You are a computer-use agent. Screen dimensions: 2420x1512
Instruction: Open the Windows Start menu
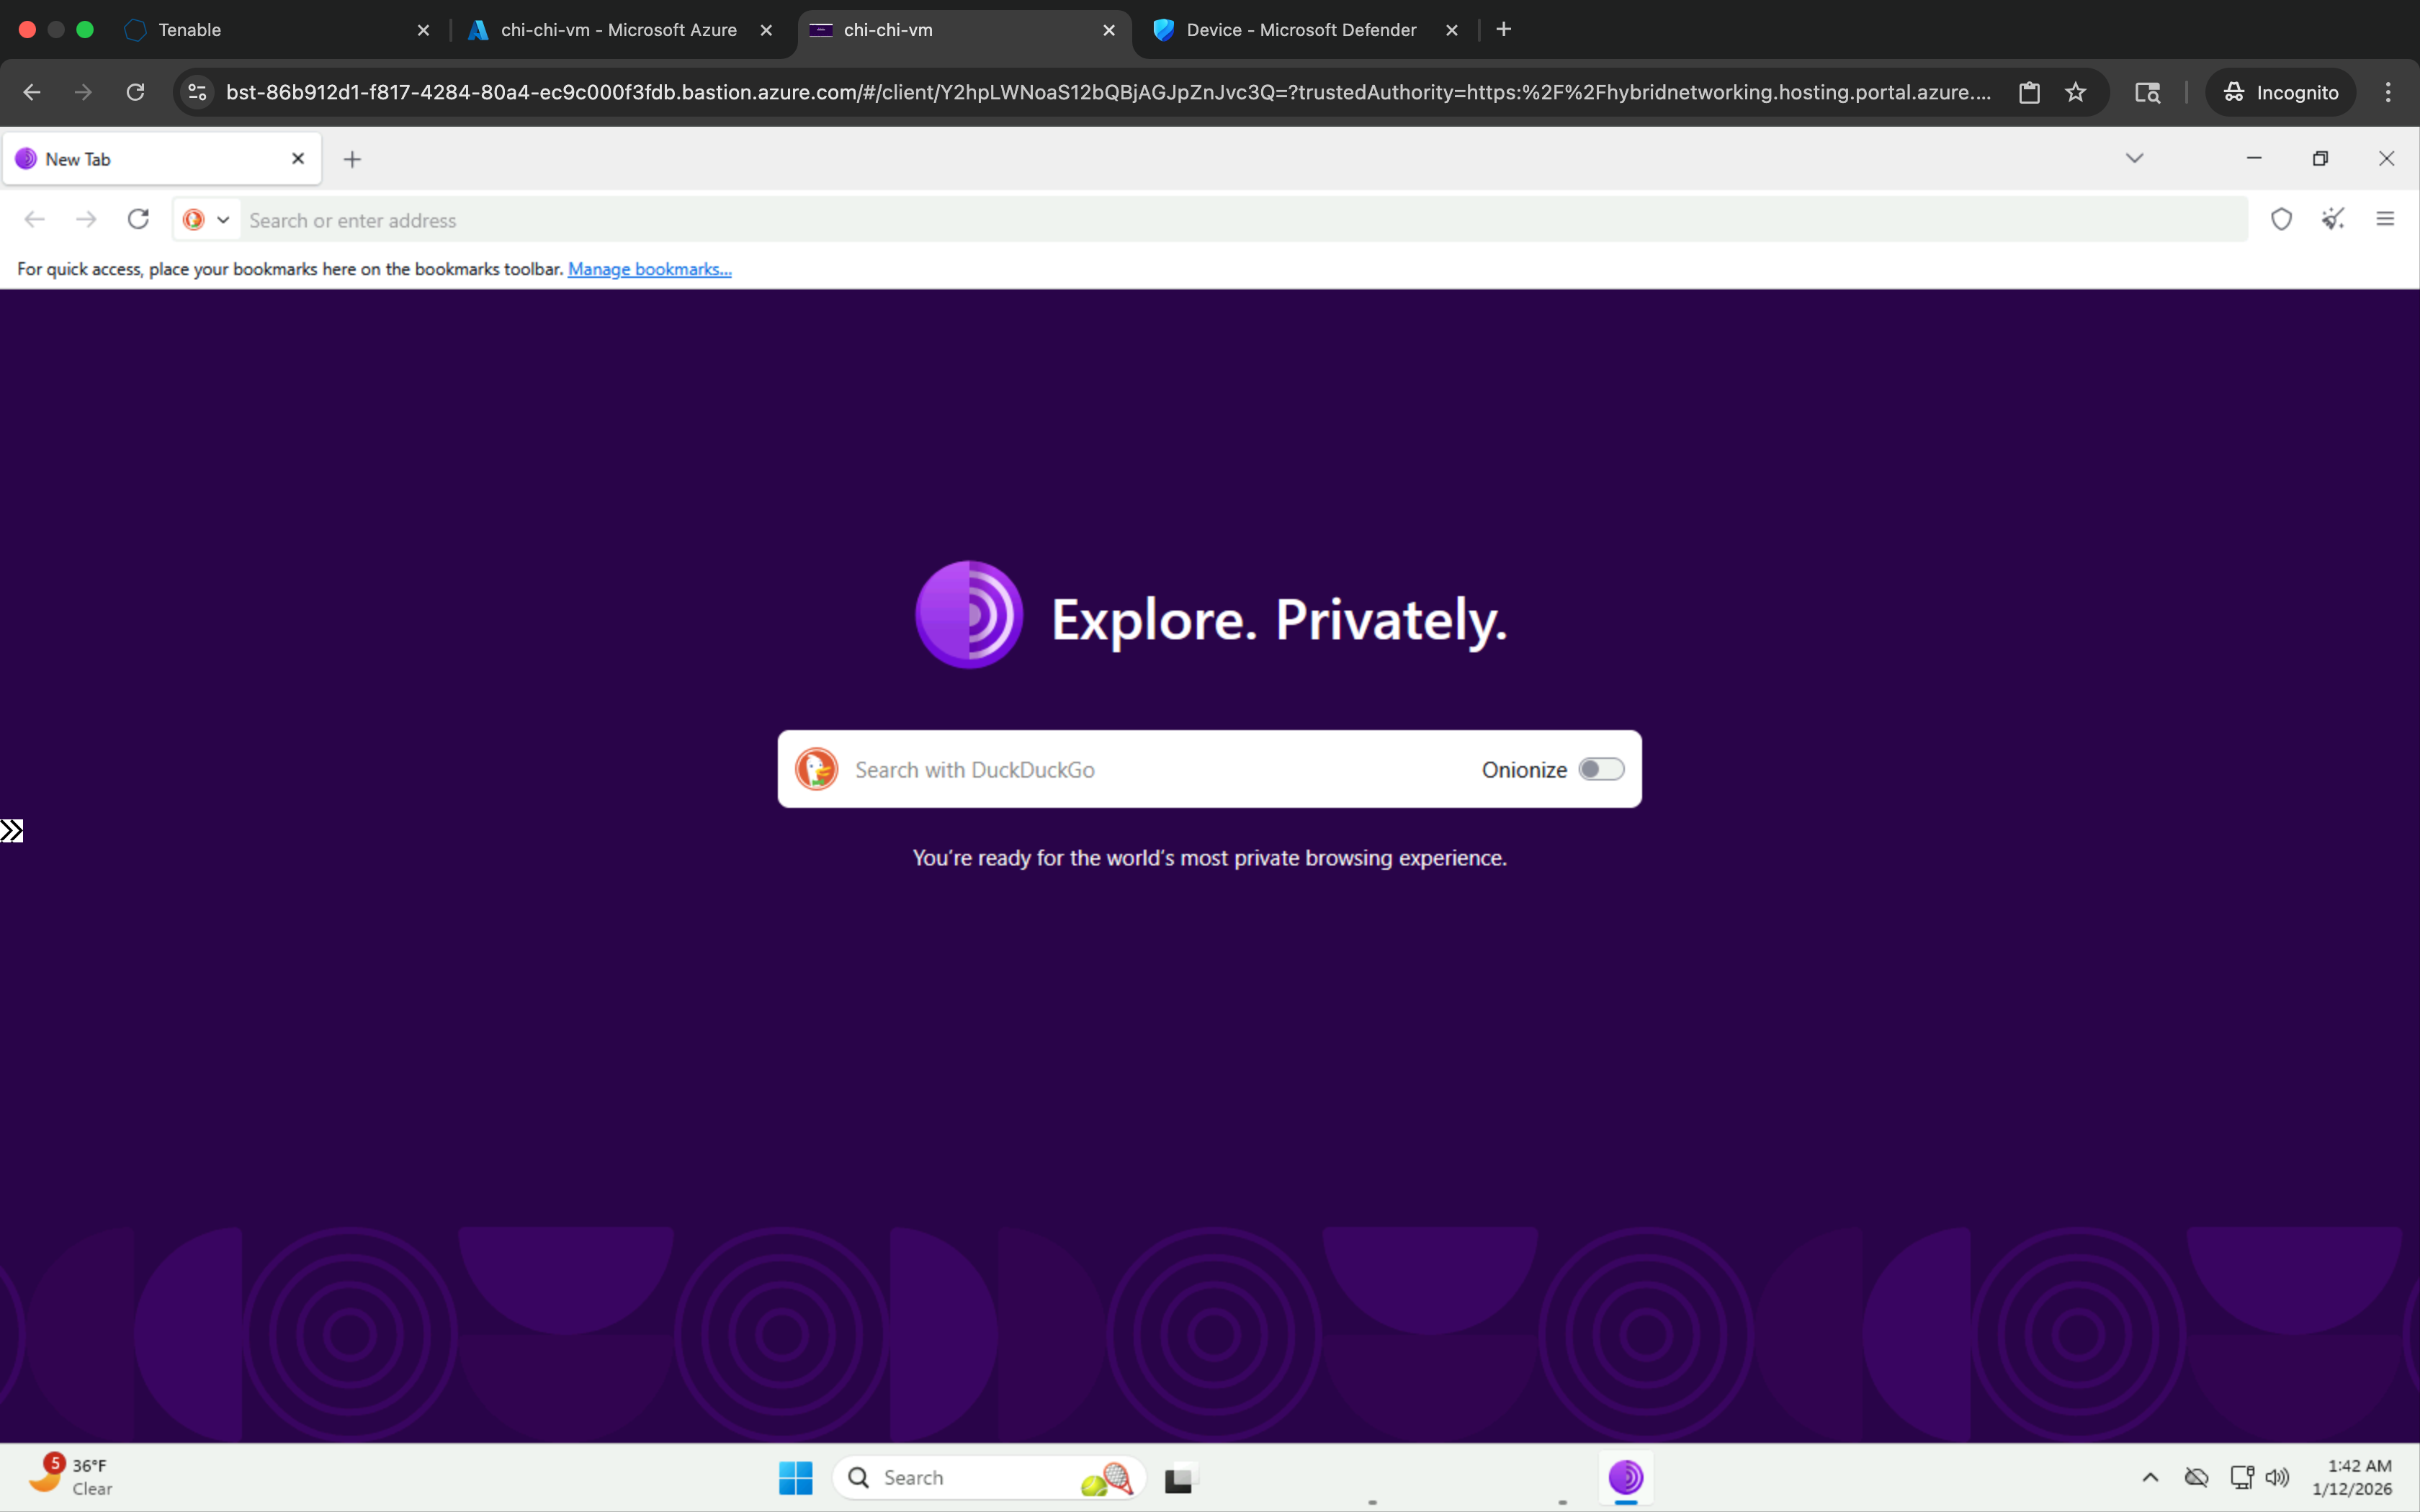[x=796, y=1477]
